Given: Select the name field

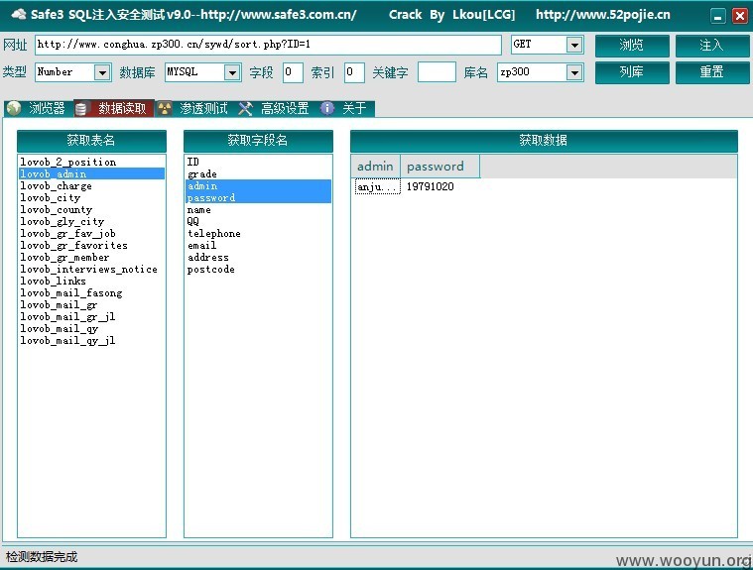Looking at the screenshot, I should click(258, 210).
